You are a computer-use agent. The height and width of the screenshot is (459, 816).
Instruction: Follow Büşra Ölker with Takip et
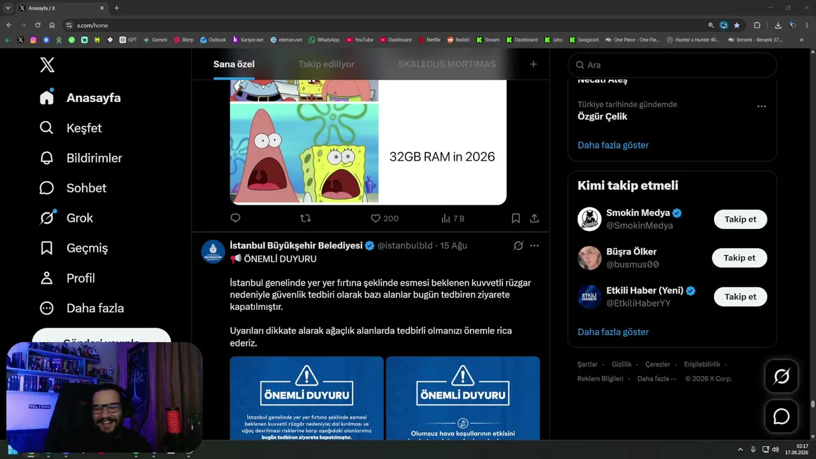click(739, 258)
